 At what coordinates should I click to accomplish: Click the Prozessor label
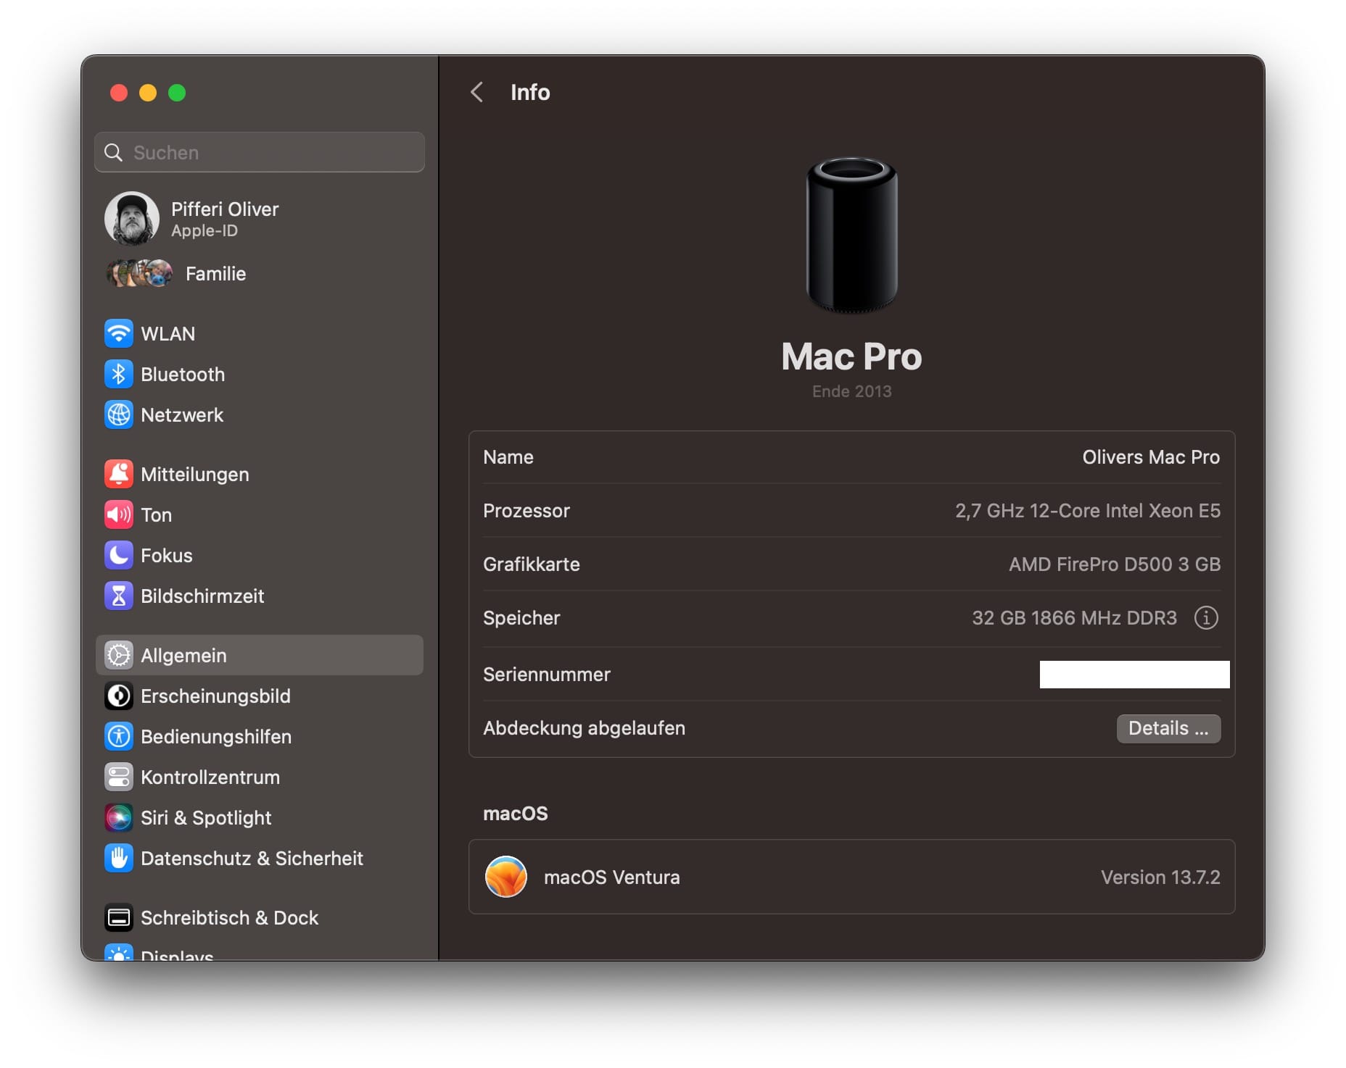(x=527, y=511)
